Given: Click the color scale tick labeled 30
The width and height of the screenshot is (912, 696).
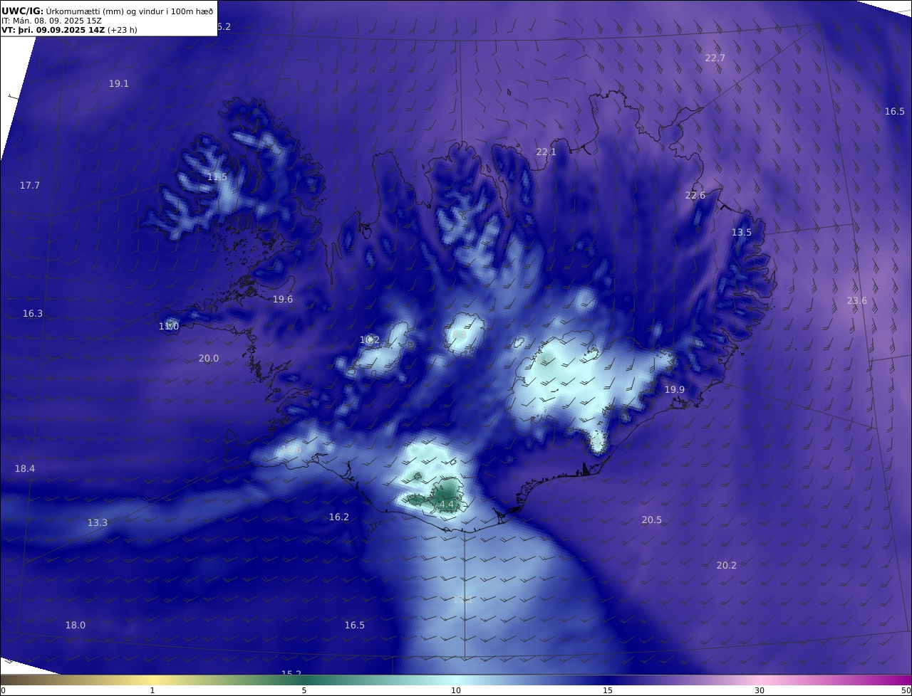Looking at the screenshot, I should pos(760,690).
